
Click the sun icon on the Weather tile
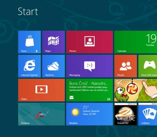(x=75, y=112)
